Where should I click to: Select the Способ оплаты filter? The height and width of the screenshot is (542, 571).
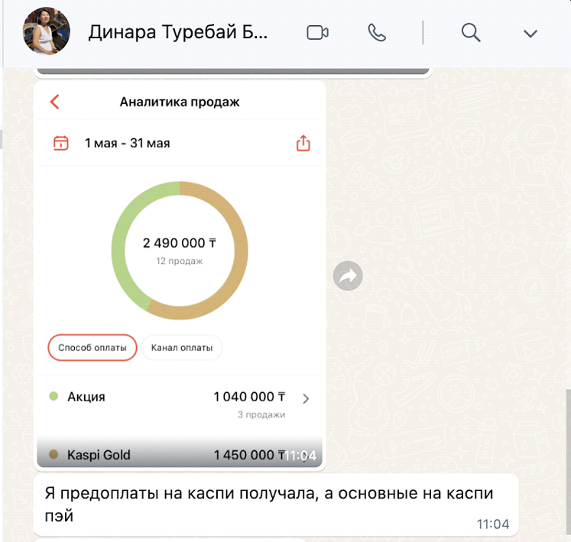point(92,348)
